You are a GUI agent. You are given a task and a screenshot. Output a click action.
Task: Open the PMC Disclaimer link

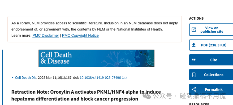pos(46,36)
